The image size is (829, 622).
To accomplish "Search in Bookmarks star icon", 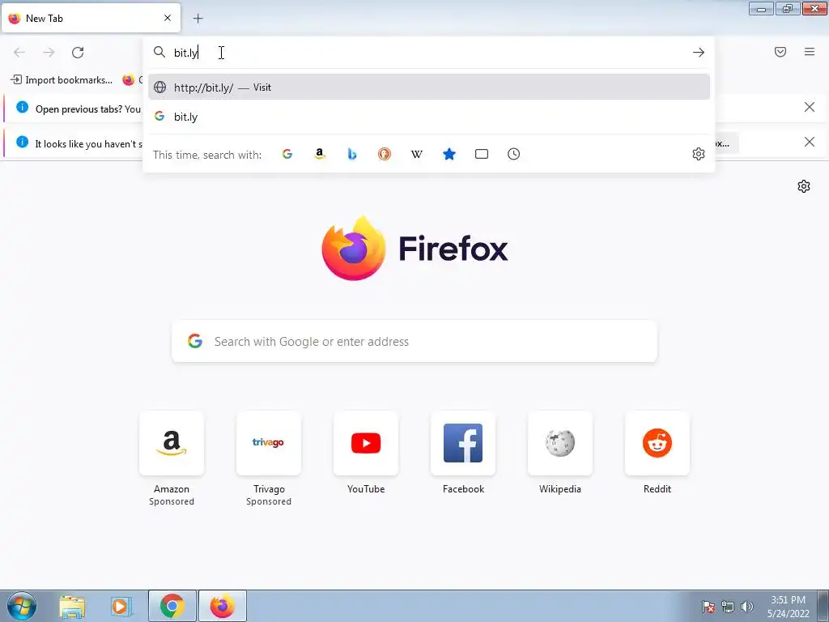I will [x=449, y=154].
